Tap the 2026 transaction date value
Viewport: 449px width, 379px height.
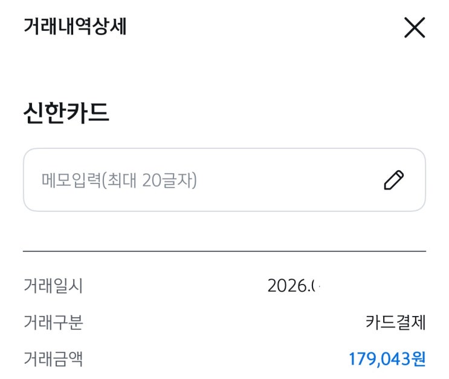294,286
